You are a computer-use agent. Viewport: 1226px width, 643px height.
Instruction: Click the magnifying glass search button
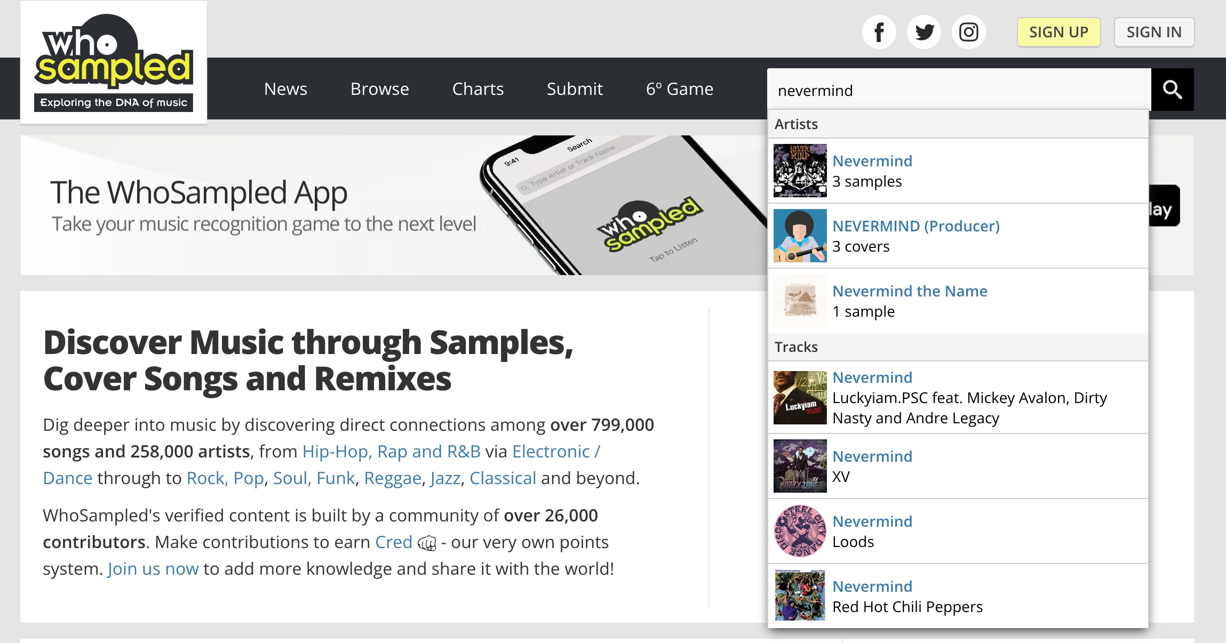pyautogui.click(x=1172, y=90)
